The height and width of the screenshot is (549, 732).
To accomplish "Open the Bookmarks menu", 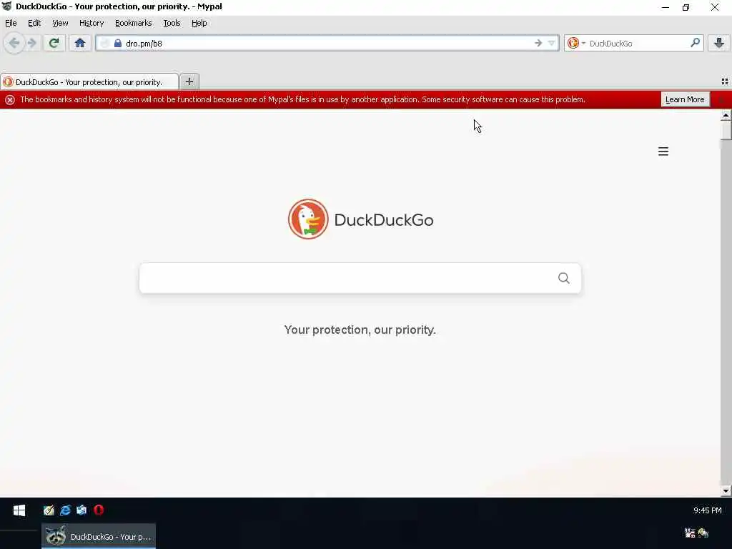I will [x=133, y=23].
